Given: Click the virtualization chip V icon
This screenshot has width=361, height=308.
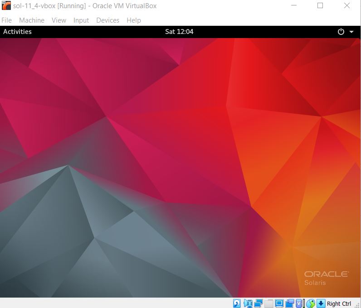Looking at the screenshot, I should tap(299, 303).
